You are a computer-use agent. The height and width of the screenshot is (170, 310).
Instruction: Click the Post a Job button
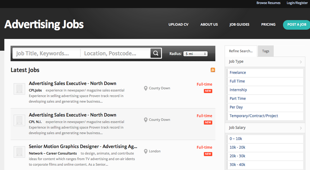pos(297,25)
